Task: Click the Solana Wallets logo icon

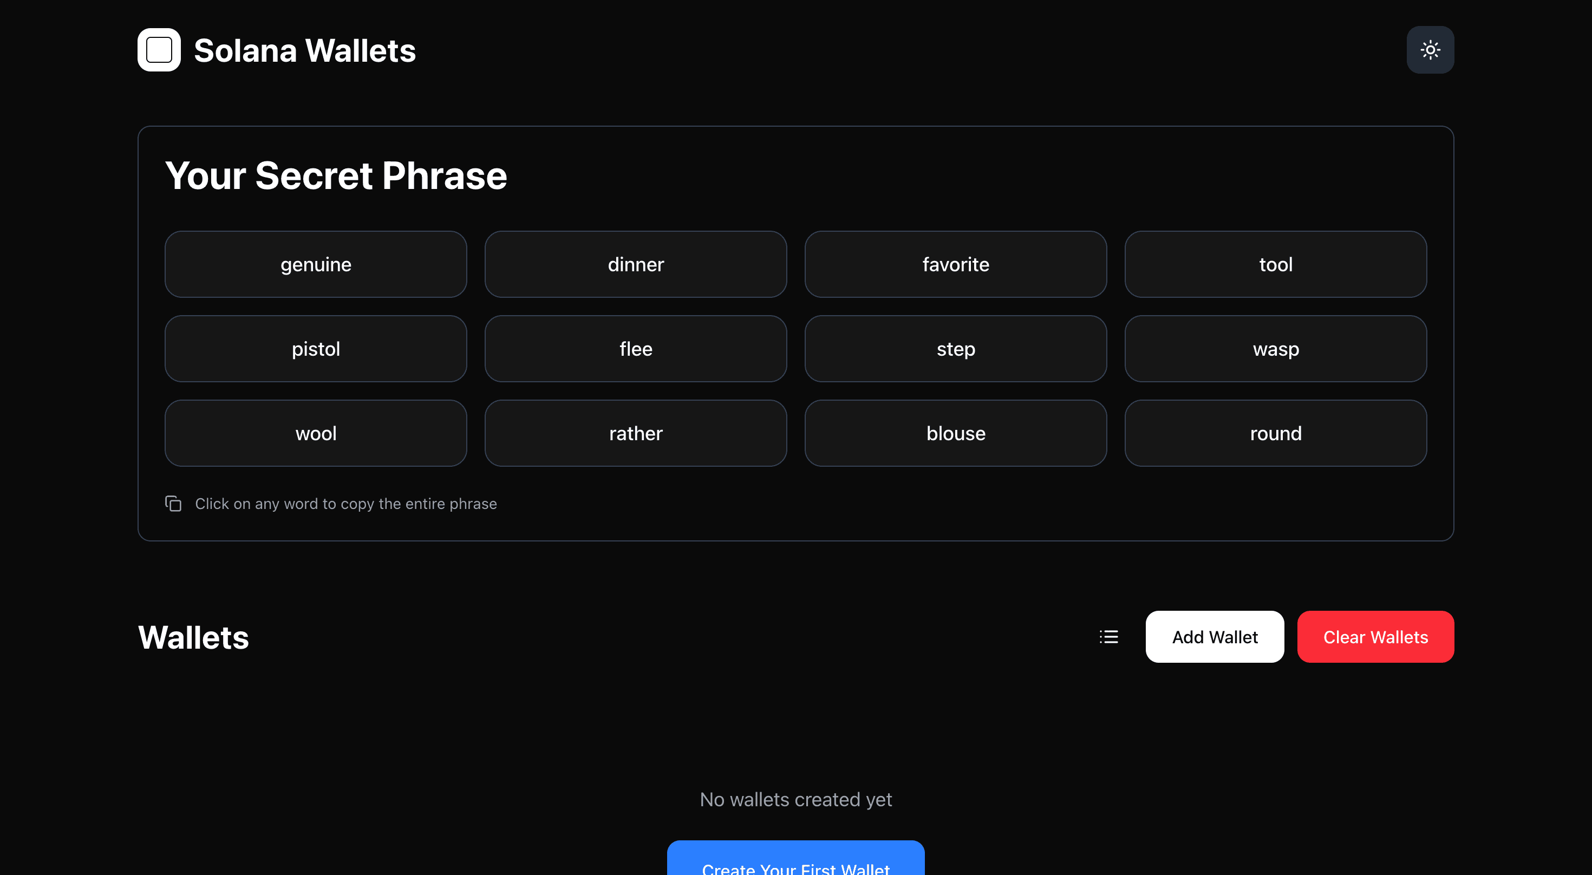Action: [x=159, y=50]
